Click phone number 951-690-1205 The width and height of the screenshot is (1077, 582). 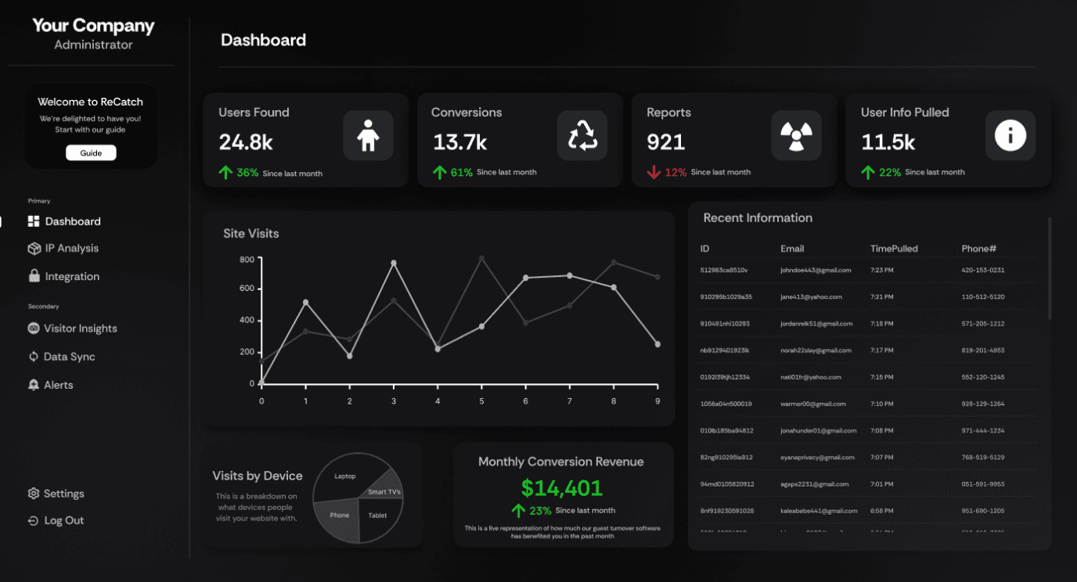tap(983, 511)
